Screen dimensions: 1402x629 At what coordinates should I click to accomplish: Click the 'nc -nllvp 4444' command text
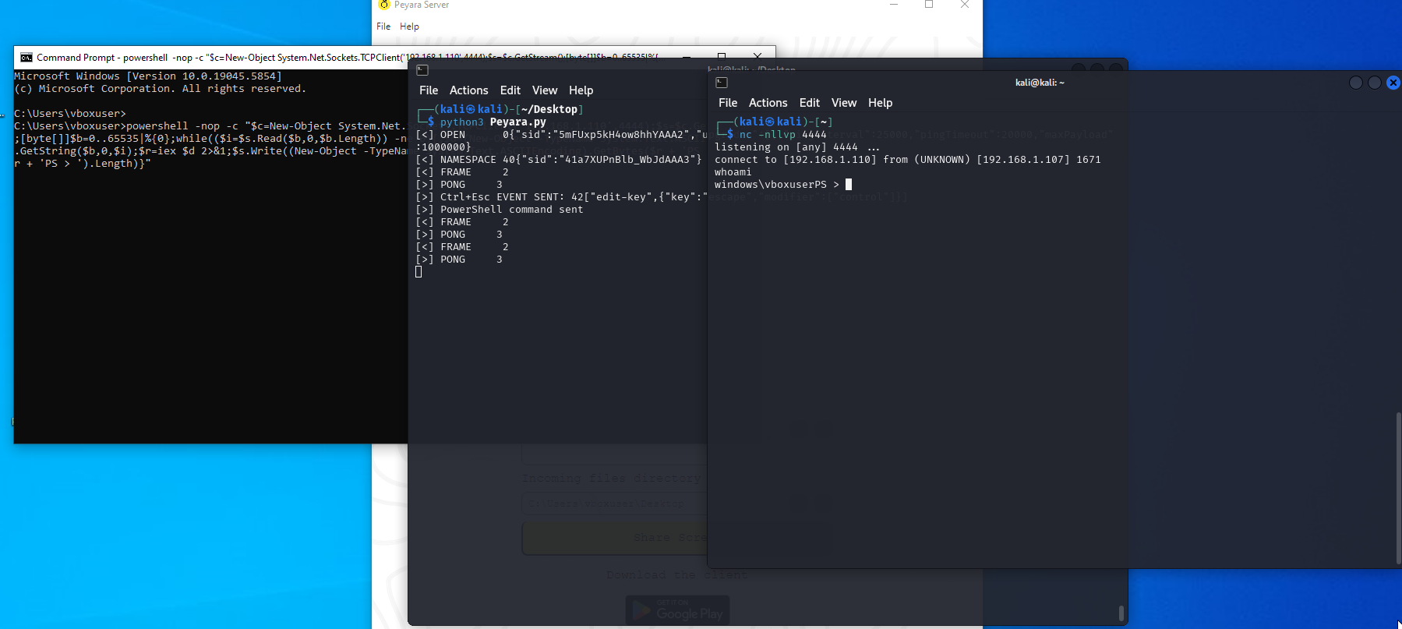coord(782,135)
